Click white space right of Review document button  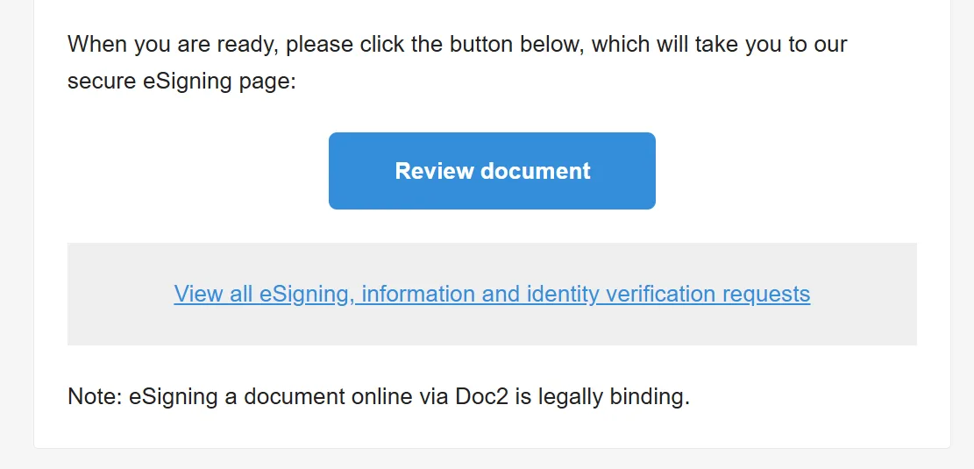pos(789,171)
